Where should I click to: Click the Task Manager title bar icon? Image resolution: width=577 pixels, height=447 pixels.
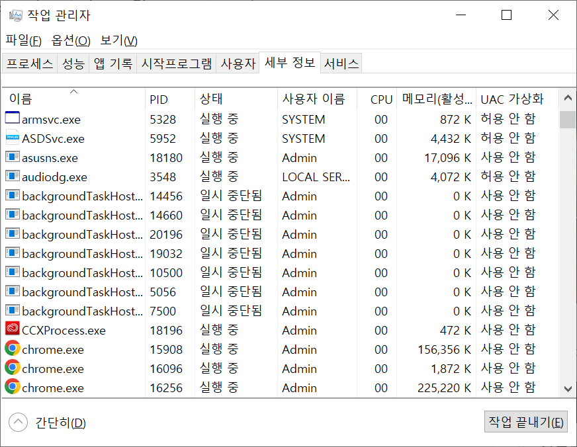16,15
